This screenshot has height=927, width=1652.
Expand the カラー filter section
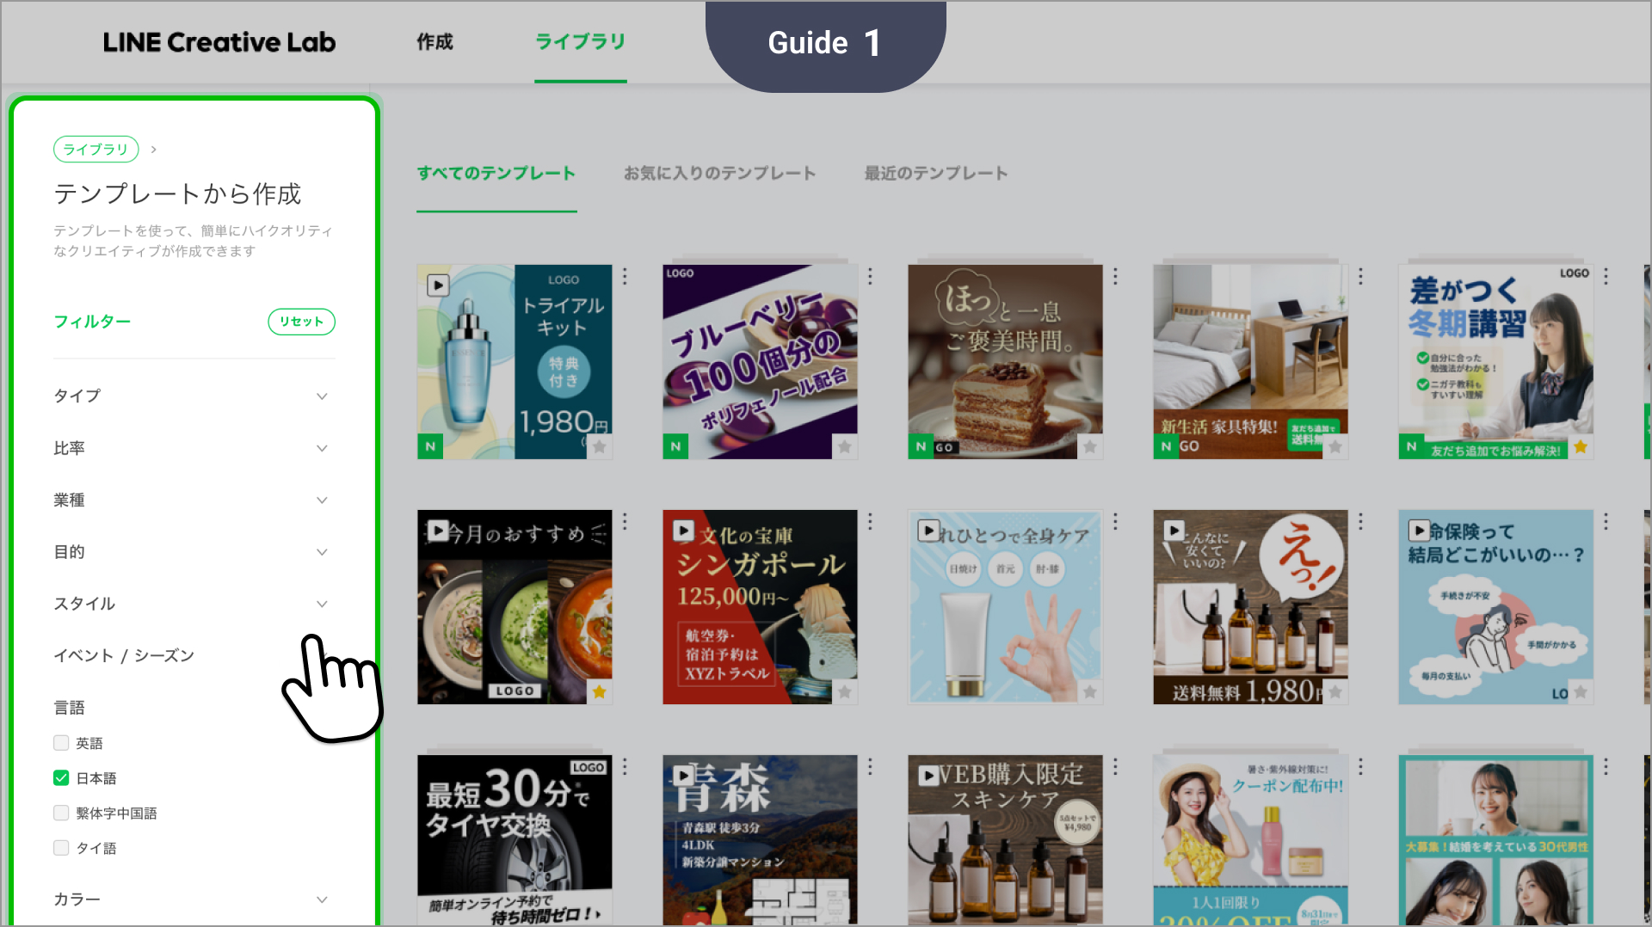tap(322, 899)
